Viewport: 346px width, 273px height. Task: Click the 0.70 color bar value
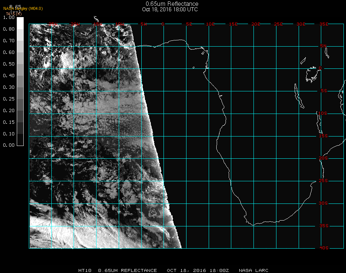pyautogui.click(x=9, y=41)
